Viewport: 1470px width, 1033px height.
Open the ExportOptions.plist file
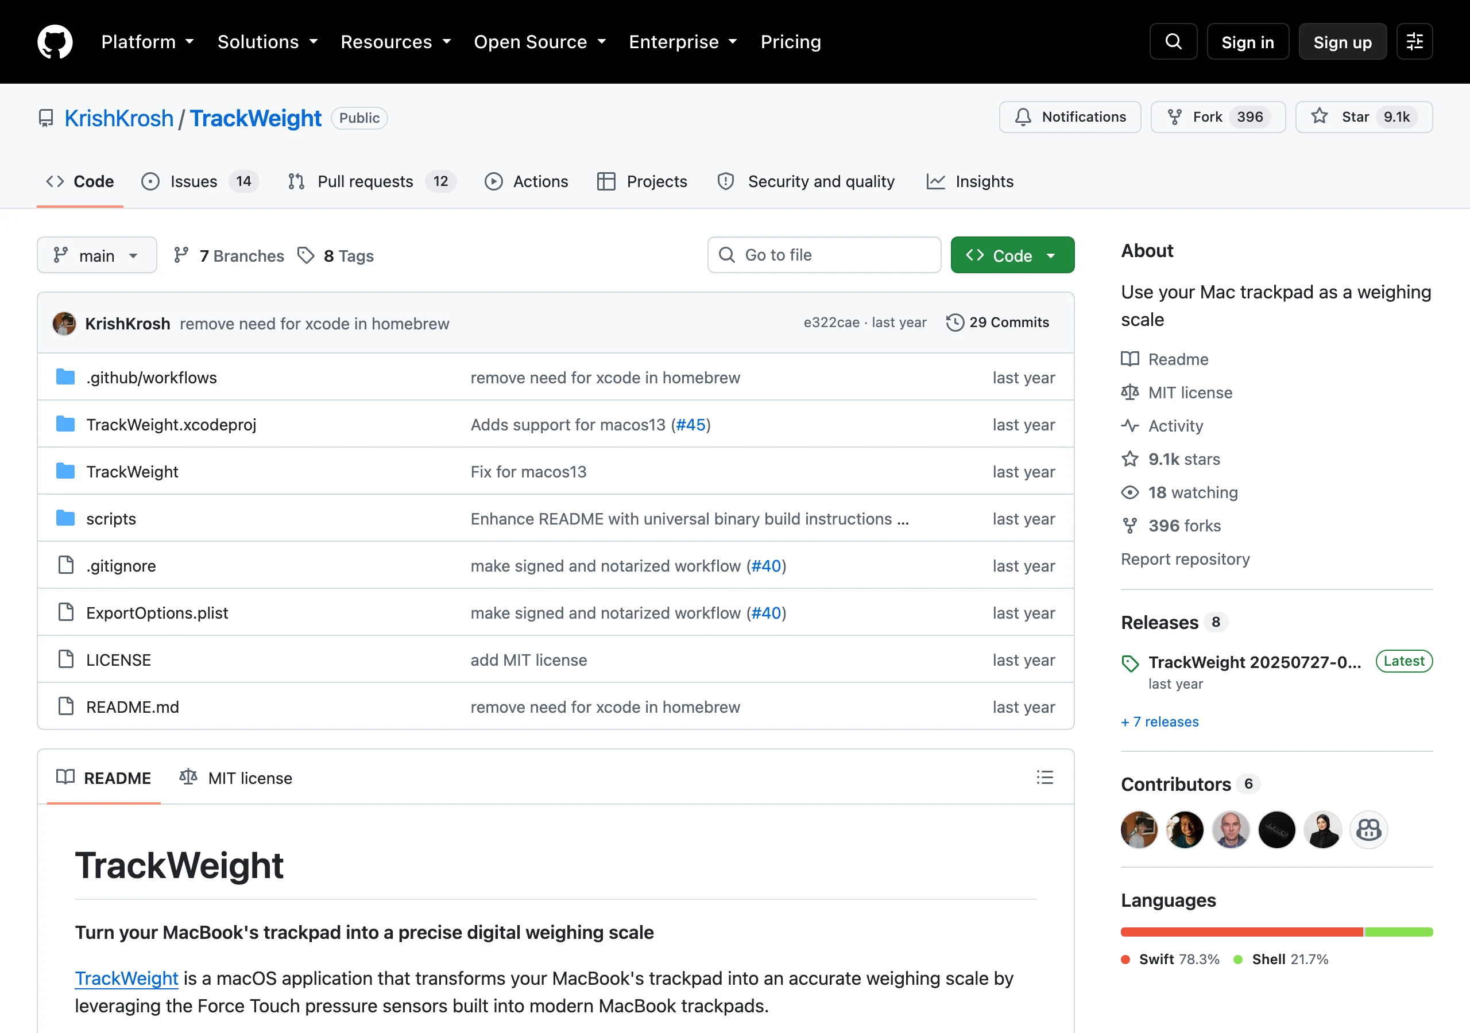coord(157,612)
